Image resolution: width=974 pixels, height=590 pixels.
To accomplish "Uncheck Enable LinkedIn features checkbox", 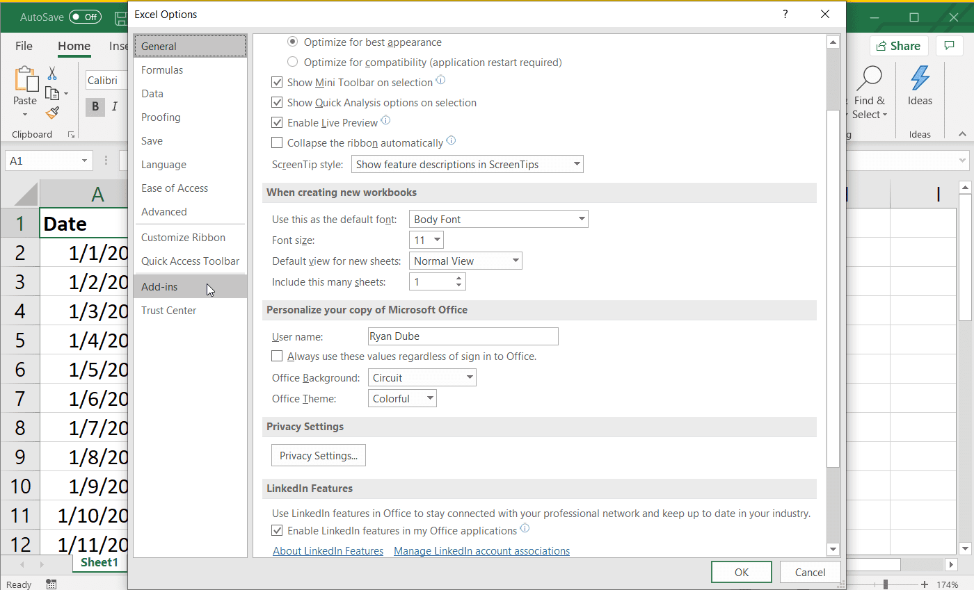I will point(277,531).
